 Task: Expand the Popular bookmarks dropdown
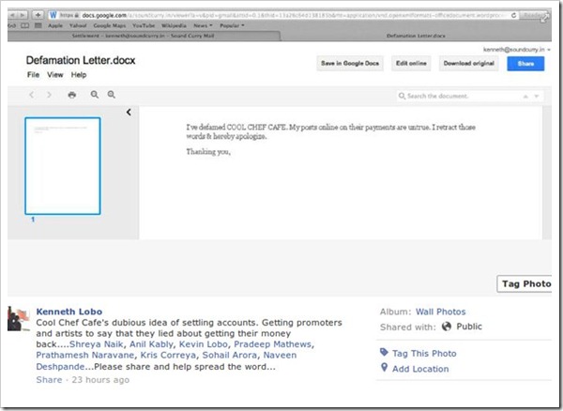232,26
